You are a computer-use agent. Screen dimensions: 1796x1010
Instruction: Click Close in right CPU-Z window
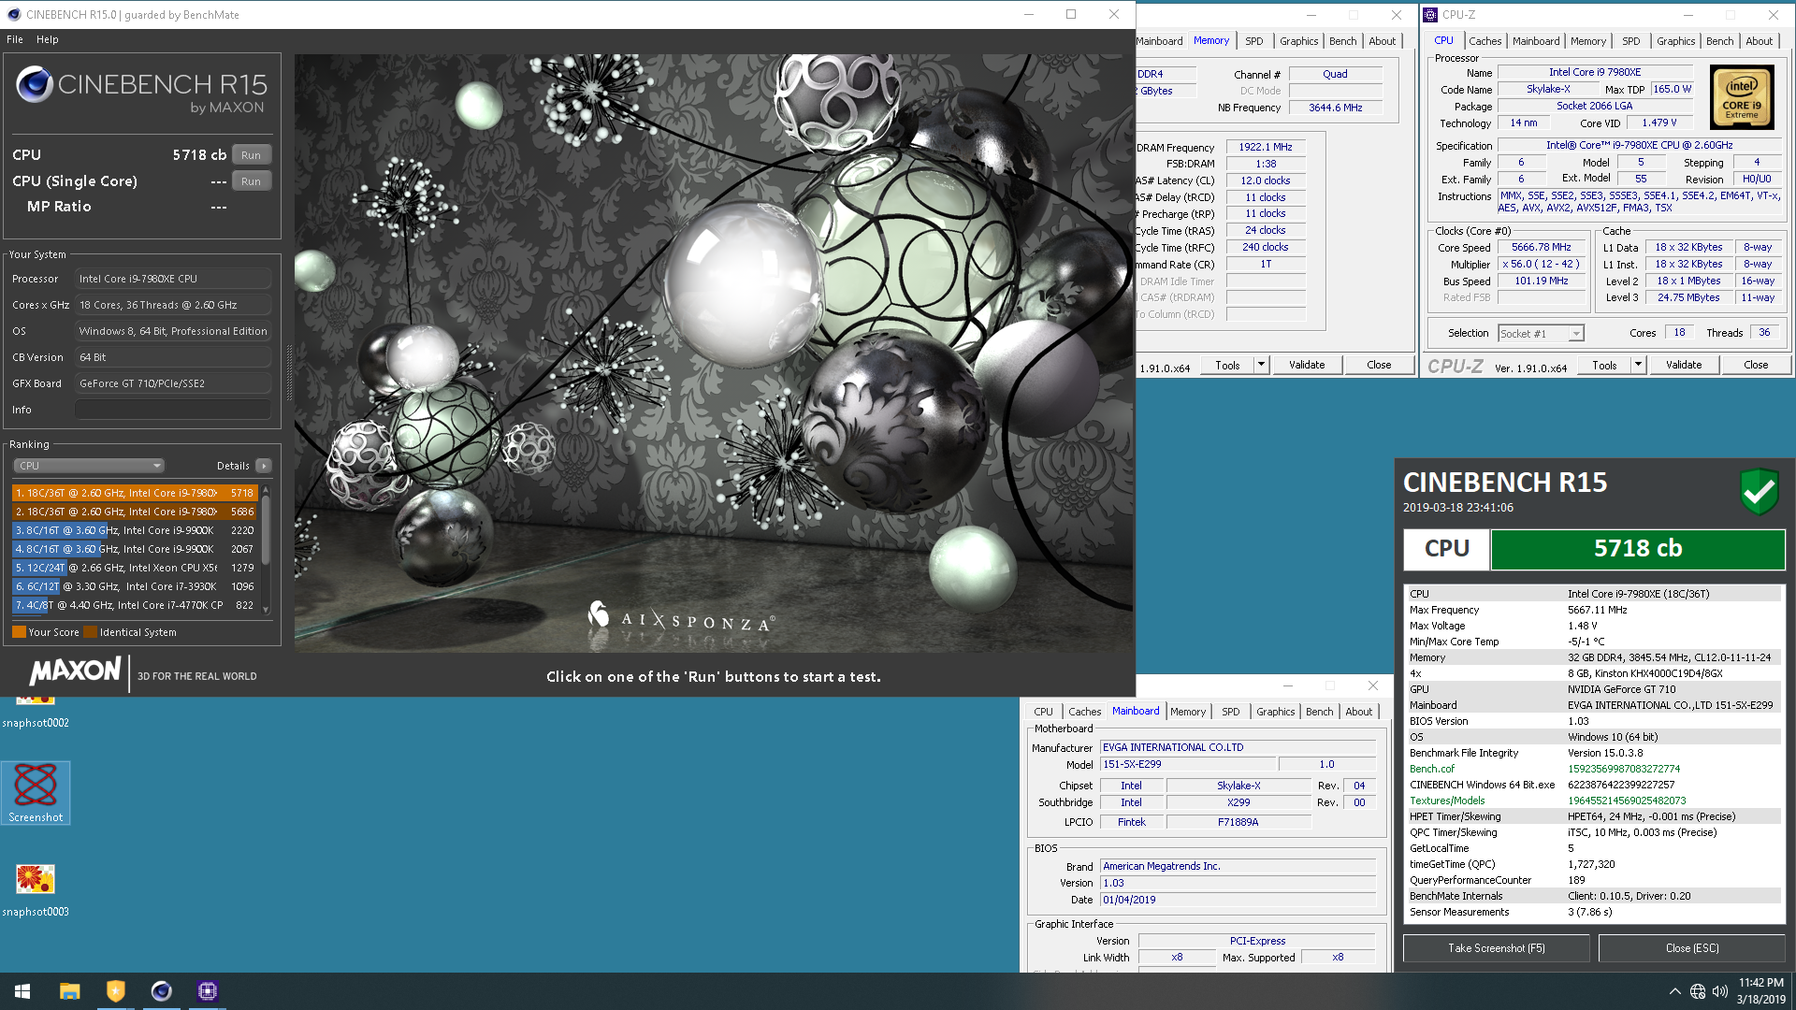[x=1756, y=366]
